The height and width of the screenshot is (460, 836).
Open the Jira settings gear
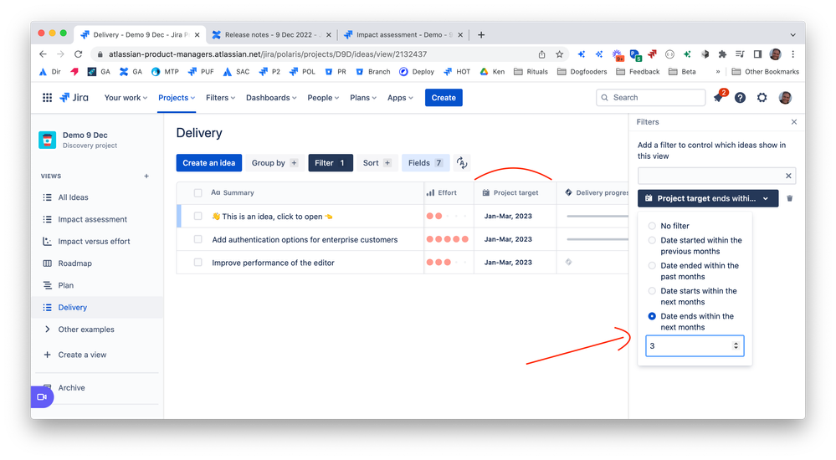point(762,98)
